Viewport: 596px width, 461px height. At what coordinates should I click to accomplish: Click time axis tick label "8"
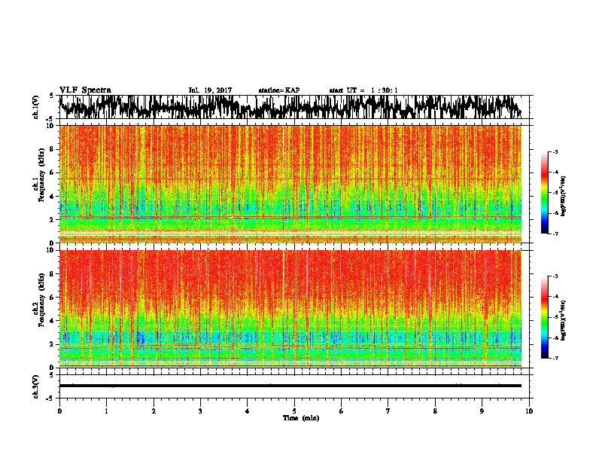coord(435,411)
